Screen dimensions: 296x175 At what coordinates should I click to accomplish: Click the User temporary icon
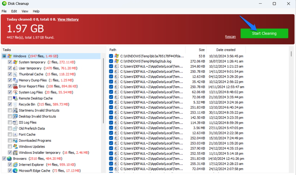coord(15,68)
